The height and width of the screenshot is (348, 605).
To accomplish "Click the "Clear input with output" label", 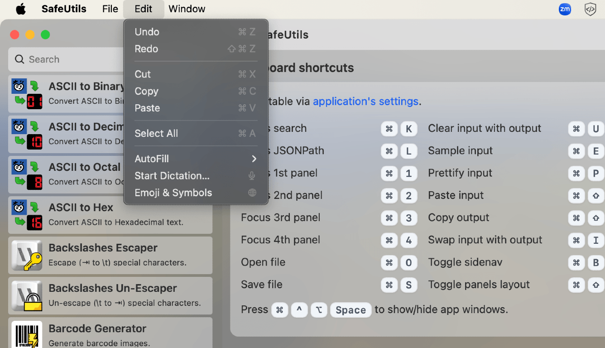I will tap(485, 128).
